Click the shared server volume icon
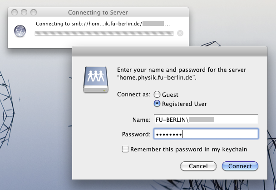The width and height of the screenshot is (276, 190). 96,80
